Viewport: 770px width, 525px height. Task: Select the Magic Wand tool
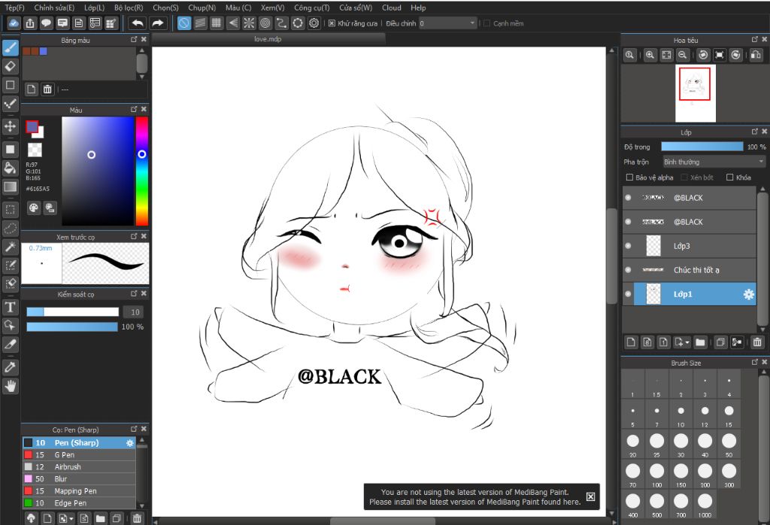11,247
